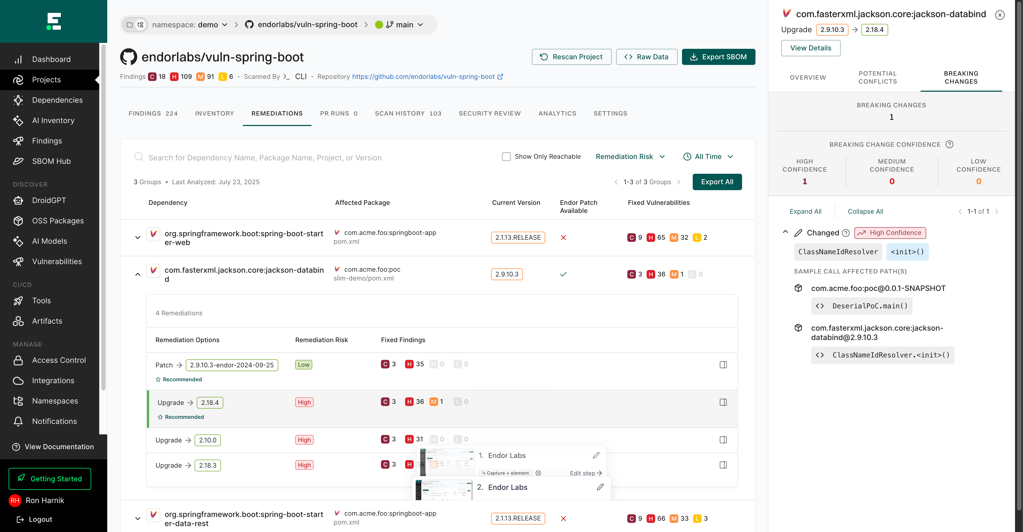Open the All Time filter dropdown
This screenshot has height=532, width=1023.
click(708, 157)
